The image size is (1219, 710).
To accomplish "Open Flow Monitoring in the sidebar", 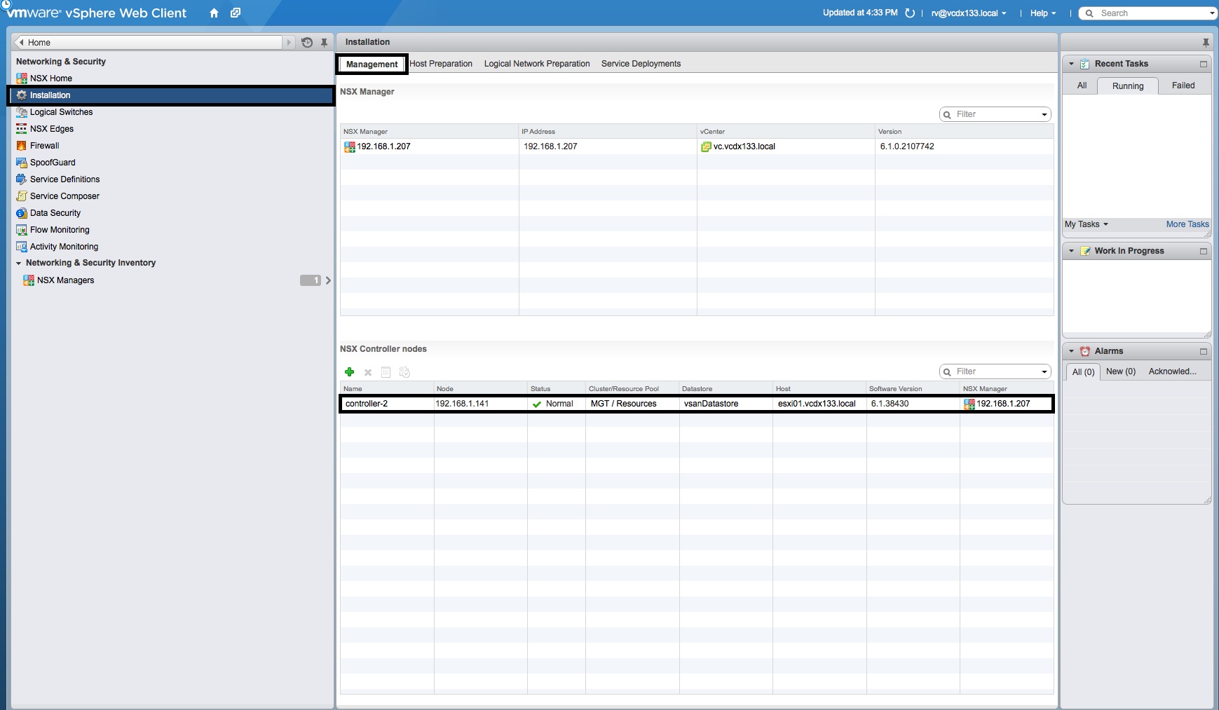I will 59,229.
